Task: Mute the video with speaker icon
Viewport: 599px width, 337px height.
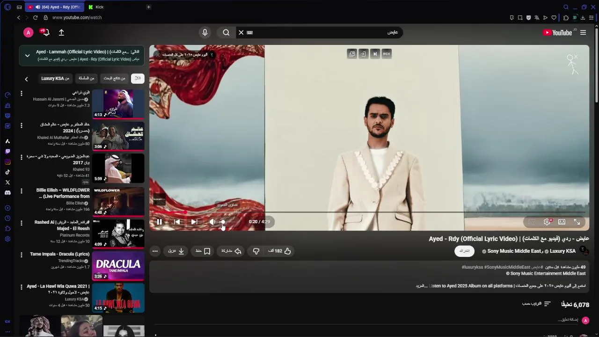Action: pyautogui.click(x=212, y=222)
